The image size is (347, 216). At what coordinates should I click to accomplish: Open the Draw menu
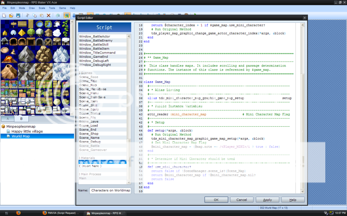(x=32, y=8)
